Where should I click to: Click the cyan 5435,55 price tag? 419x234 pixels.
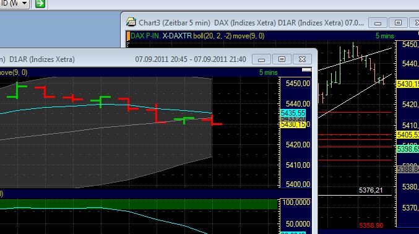click(293, 113)
